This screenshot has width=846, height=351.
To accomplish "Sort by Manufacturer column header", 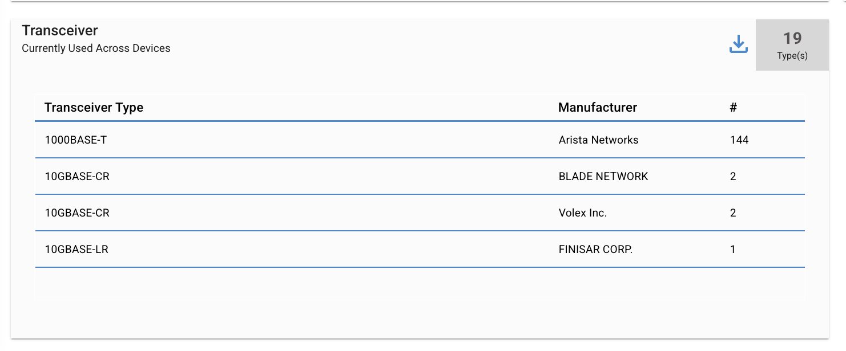I will pos(598,108).
